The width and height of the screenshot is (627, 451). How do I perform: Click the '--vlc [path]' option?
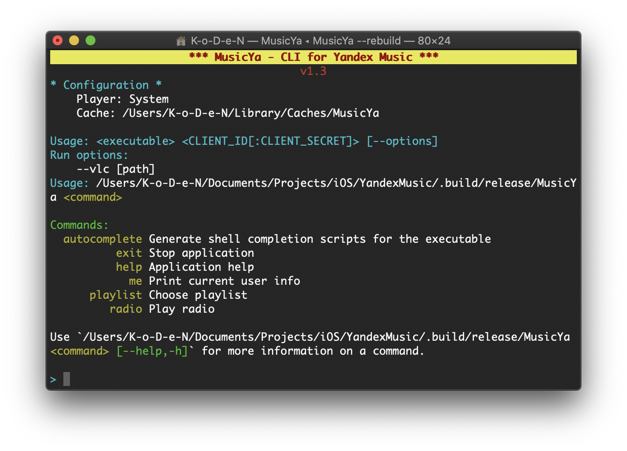[x=116, y=169]
